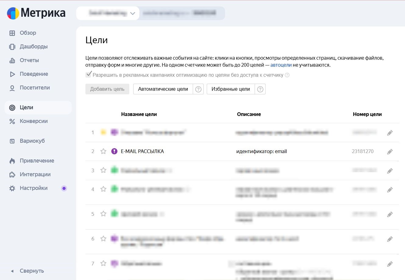This screenshot has width=405, height=280.
Task: Star the E-MAIL РАССЫЛКА goal as favorite
Action: tap(103, 151)
